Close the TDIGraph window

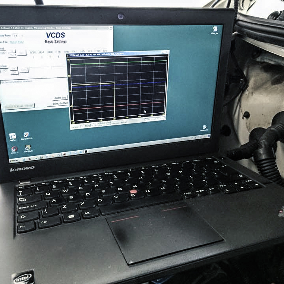(167, 52)
